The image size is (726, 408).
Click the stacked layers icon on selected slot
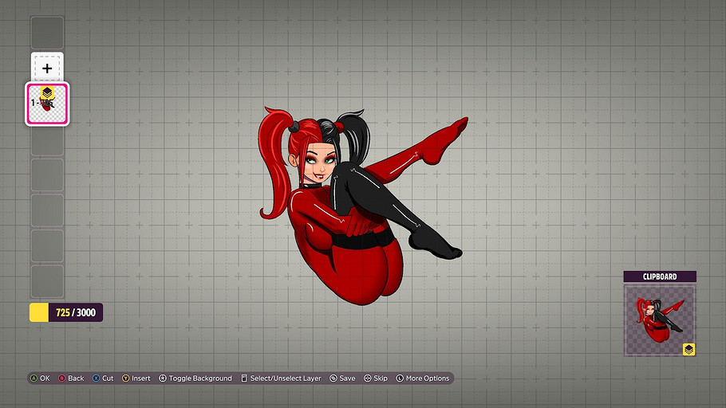click(x=47, y=94)
